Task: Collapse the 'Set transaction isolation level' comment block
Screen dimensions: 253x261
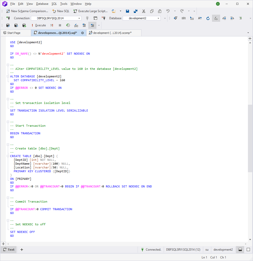Action: pos(8,99)
